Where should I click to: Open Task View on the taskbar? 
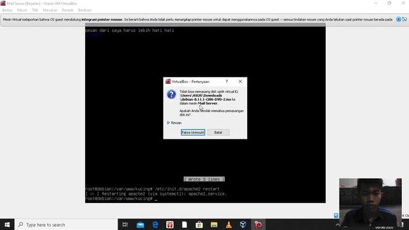coord(125,224)
